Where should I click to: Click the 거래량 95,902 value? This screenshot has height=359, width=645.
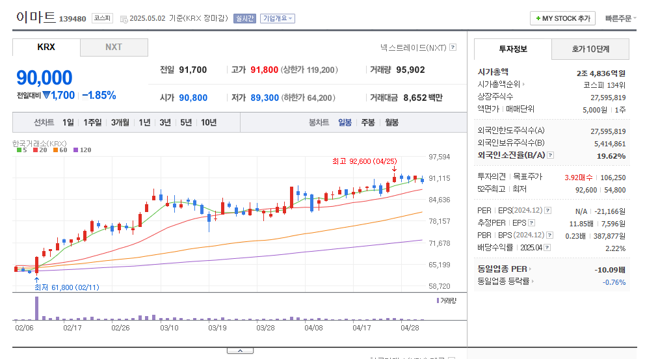[x=410, y=70]
